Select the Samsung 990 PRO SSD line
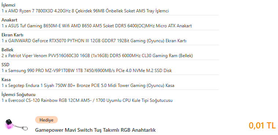The height and width of the screenshot is (135, 278). click(x=87, y=71)
